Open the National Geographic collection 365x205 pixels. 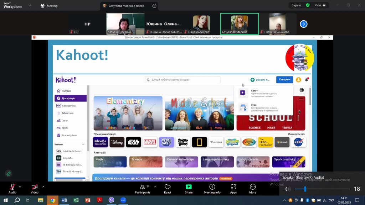coord(200,142)
